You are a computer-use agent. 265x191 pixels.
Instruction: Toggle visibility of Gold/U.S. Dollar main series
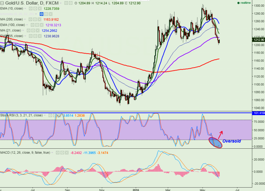click(x=67, y=3)
